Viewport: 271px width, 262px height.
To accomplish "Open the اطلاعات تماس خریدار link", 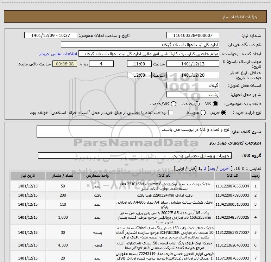I will tap(58, 54).
